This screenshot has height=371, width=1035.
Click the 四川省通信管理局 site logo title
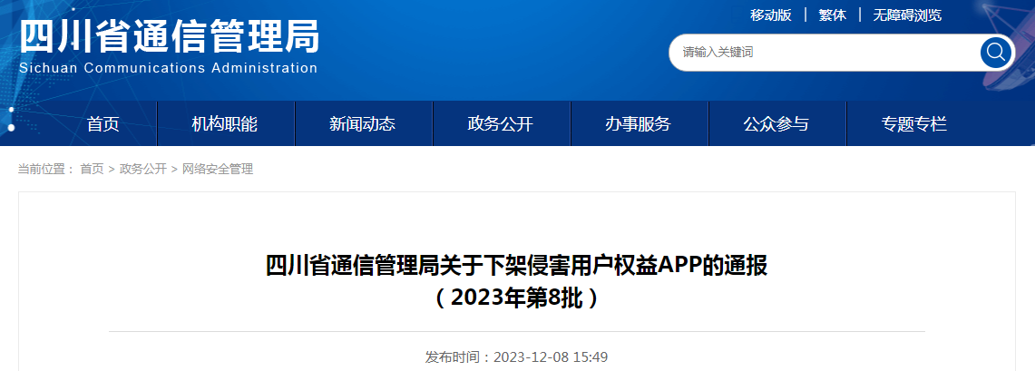[170, 35]
